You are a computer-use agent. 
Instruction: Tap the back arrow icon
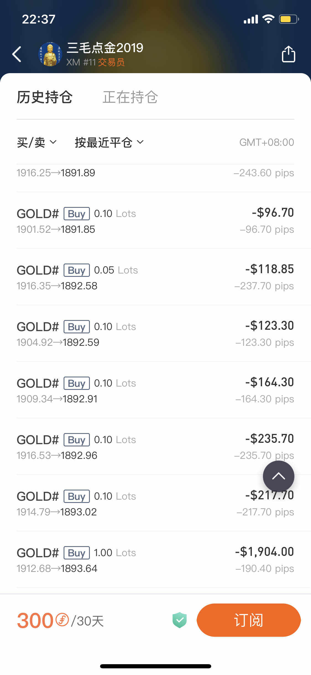(17, 54)
